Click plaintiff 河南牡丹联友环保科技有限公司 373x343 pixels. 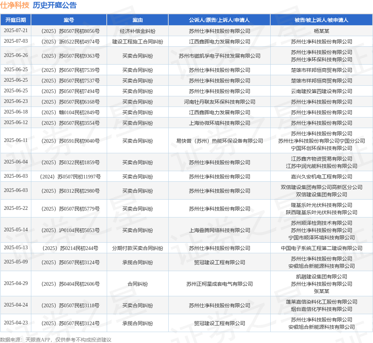pyautogui.click(x=219, y=102)
